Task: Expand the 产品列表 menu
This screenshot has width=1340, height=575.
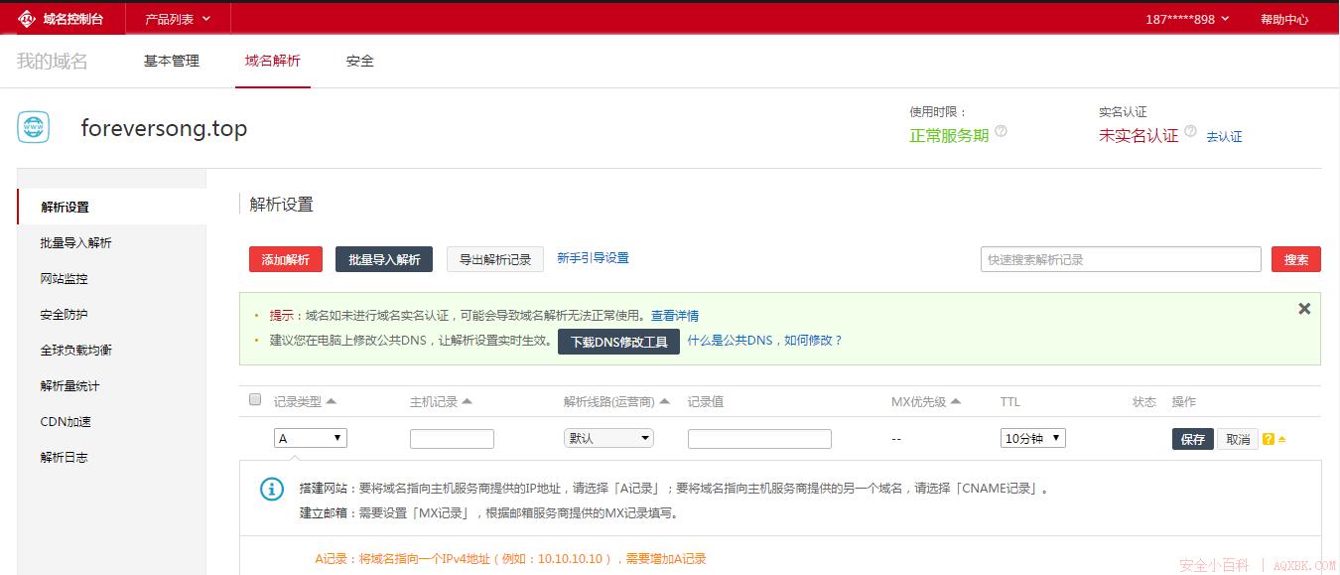Action: [178, 19]
